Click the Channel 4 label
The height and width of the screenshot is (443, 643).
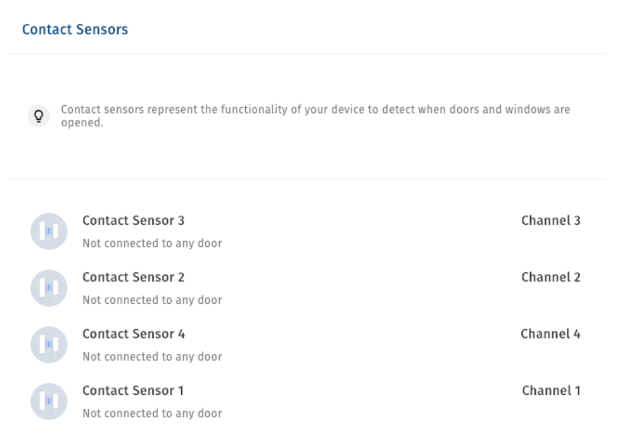click(550, 334)
